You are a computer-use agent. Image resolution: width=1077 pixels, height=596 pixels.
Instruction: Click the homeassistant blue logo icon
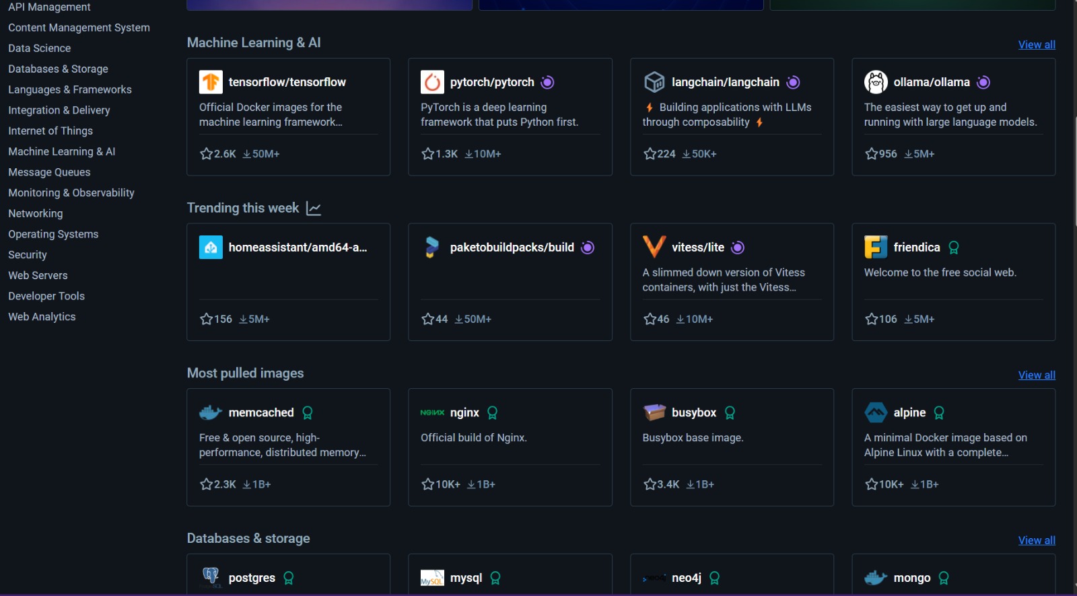211,248
